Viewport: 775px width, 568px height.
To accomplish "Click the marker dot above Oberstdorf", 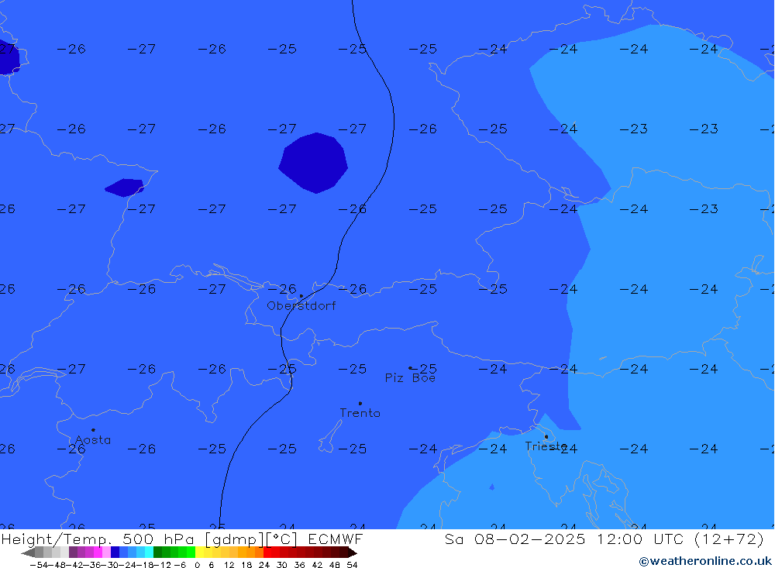I will (x=301, y=296).
